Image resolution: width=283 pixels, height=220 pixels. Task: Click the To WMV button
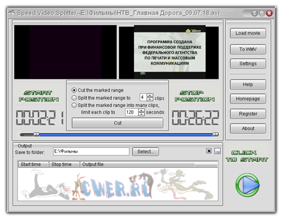(x=248, y=49)
